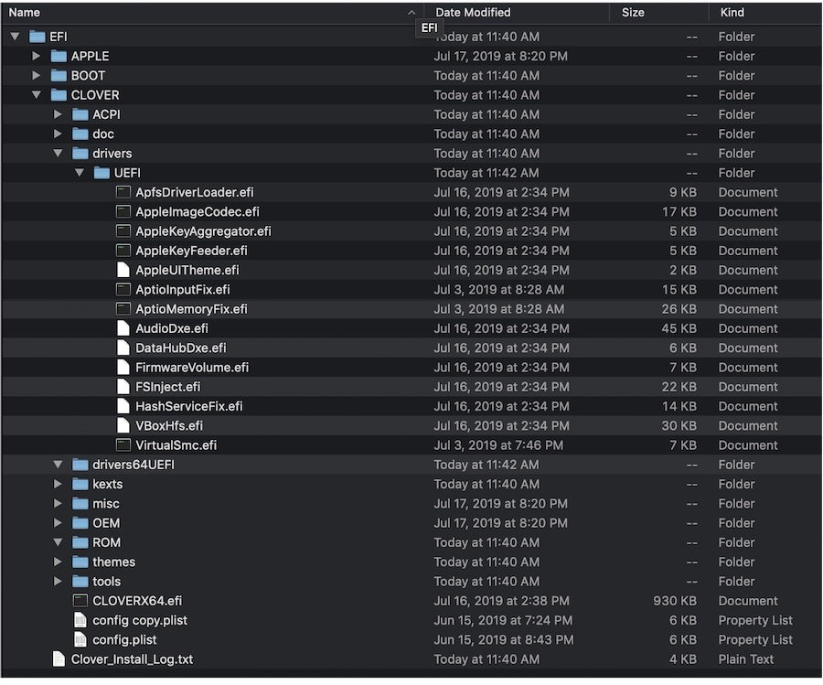Screen dimensions: 823x685
Task: Click the CLOVER folder icon
Action: [59, 94]
